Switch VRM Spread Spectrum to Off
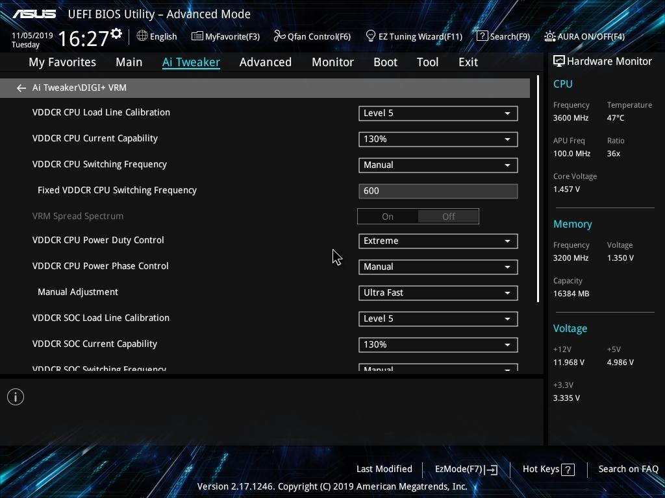This screenshot has width=665, height=498. pyautogui.click(x=448, y=217)
